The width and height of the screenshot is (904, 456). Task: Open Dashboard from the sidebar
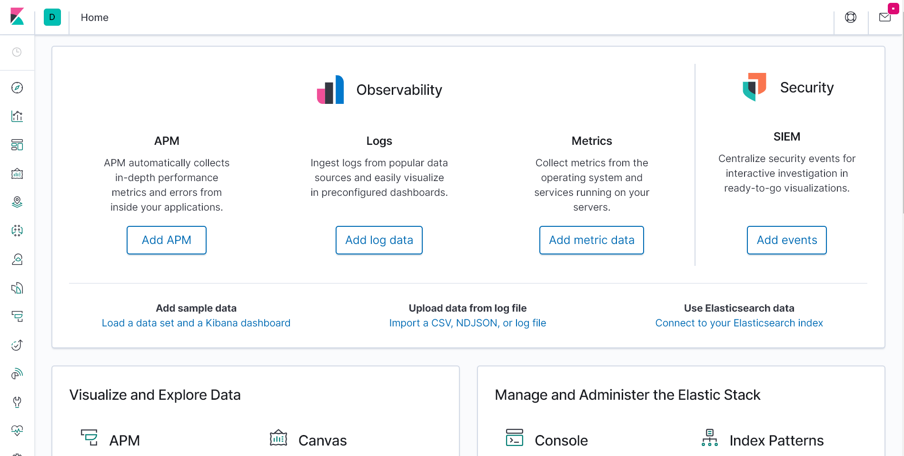(17, 145)
